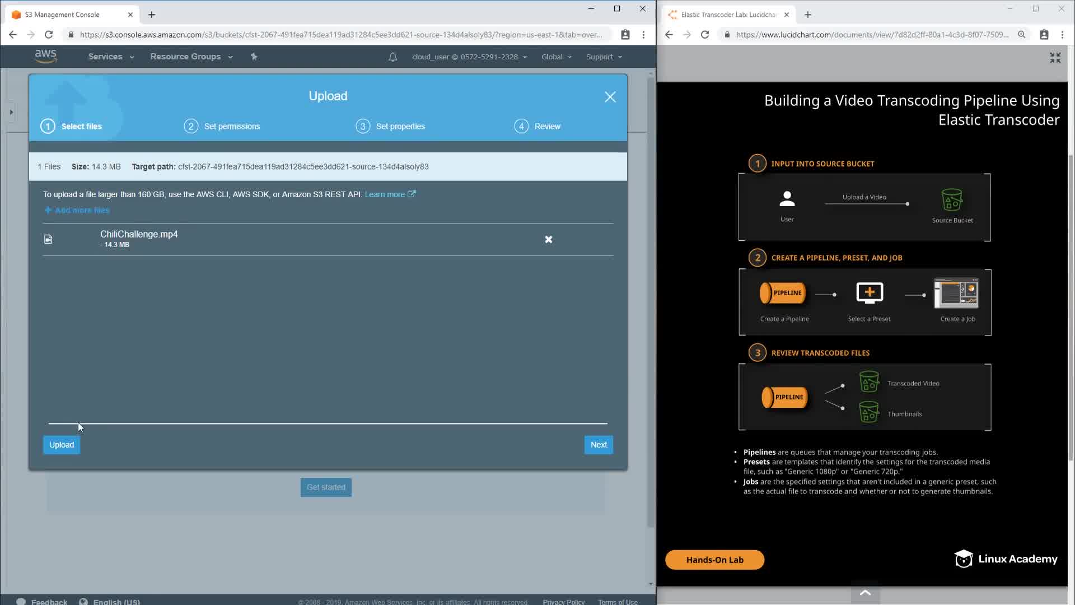Open the Services dropdown menu
Viewport: 1075px width, 605px height.
(x=111, y=57)
